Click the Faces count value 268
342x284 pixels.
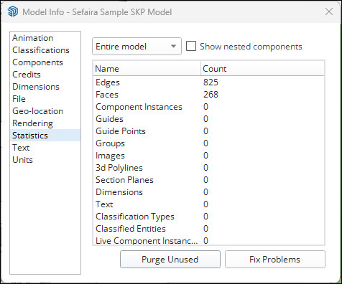coord(211,95)
